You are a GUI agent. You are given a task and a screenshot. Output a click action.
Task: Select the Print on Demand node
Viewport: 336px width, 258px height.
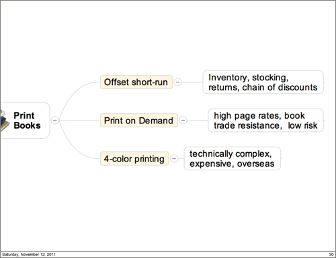click(139, 121)
